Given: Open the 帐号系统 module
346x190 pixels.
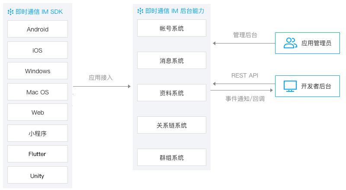Looking at the screenshot, I should [172, 28].
